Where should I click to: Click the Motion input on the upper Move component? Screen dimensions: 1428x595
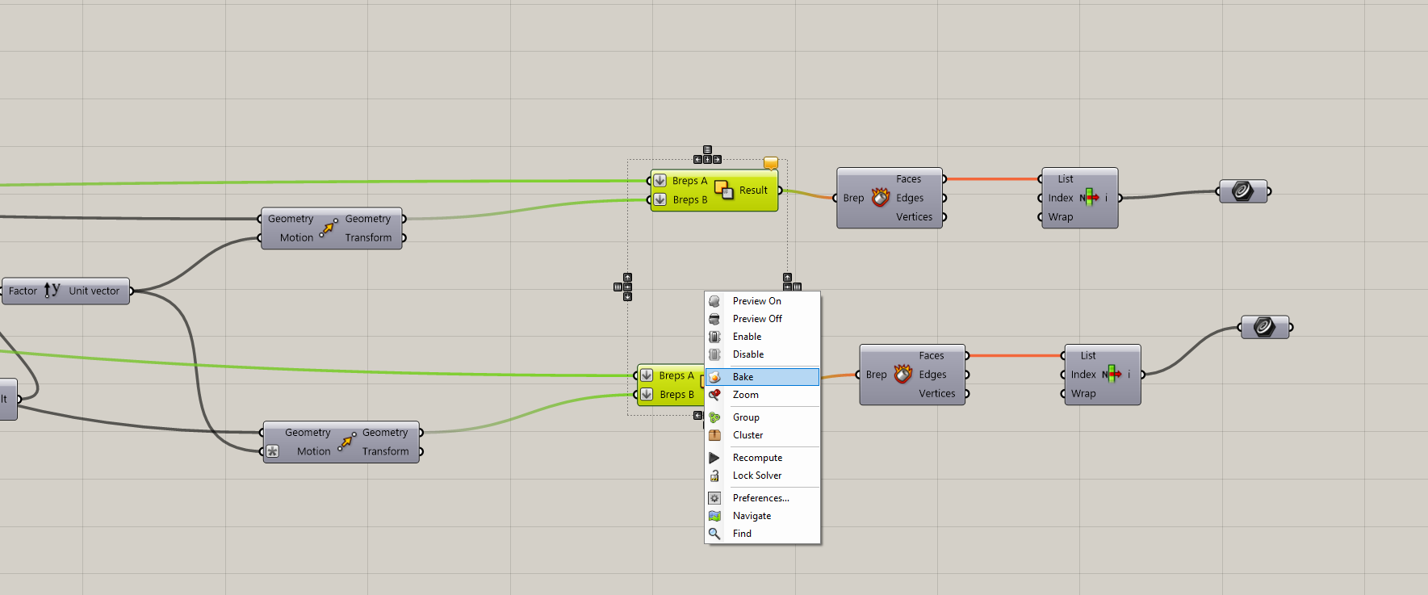click(x=296, y=238)
